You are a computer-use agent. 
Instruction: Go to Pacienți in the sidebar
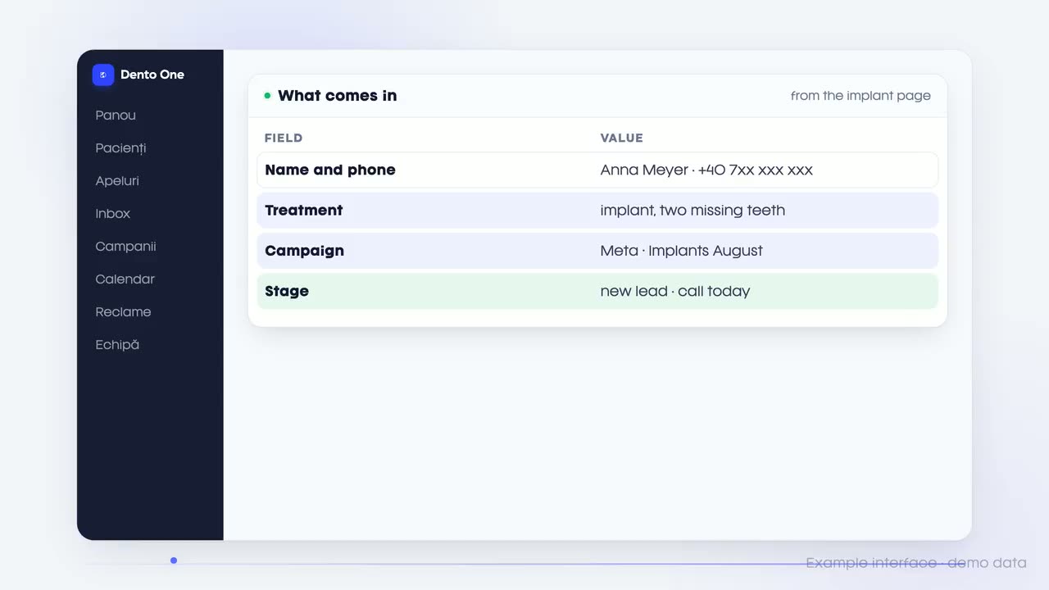[x=120, y=148]
